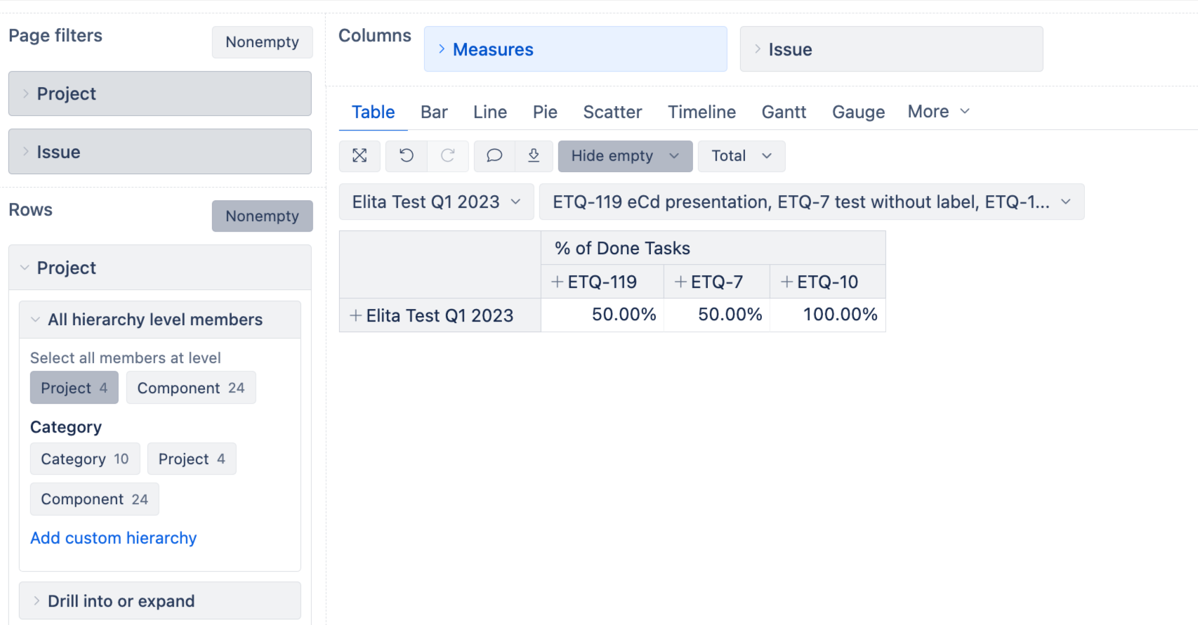Switch to the Pie chart tab
This screenshot has width=1198, height=625.
[x=545, y=112]
